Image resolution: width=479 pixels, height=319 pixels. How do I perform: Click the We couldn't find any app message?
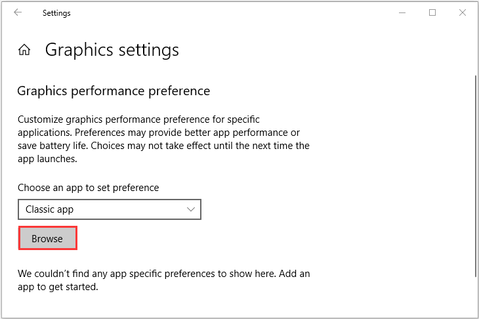(164, 280)
